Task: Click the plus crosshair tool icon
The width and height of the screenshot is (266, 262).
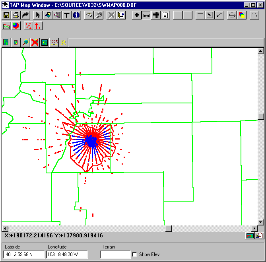Action: pyautogui.click(x=137, y=15)
